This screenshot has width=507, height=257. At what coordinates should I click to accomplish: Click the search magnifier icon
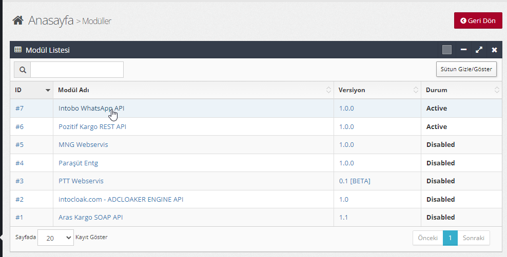pos(23,70)
